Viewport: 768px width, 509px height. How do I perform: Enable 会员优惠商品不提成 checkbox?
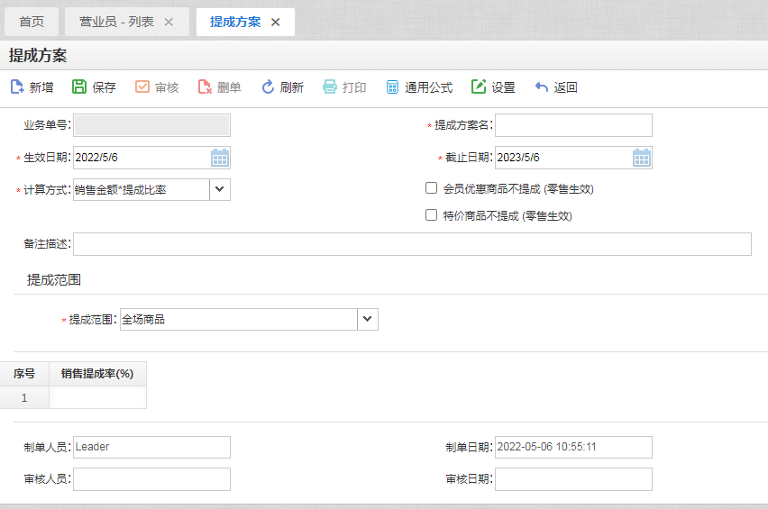pos(431,188)
